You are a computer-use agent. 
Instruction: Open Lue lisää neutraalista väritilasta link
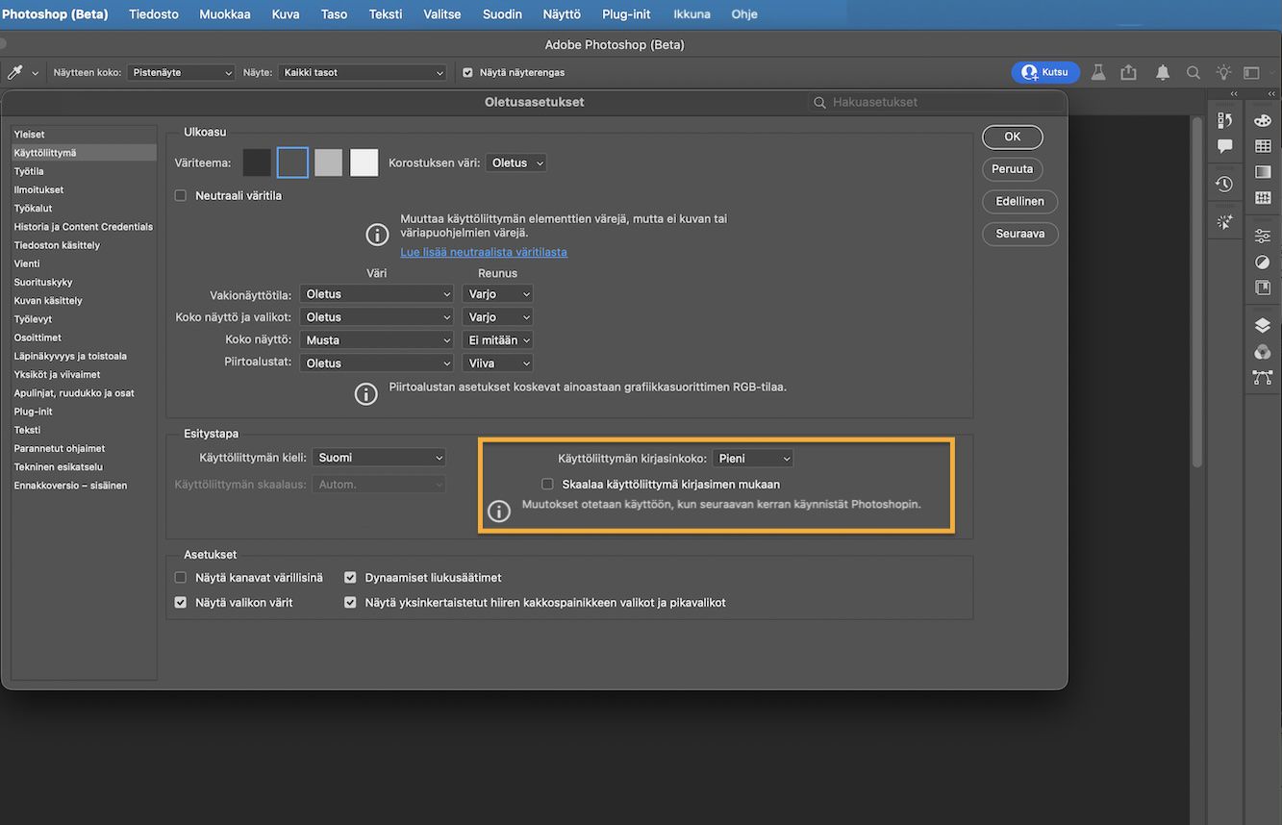[484, 252]
